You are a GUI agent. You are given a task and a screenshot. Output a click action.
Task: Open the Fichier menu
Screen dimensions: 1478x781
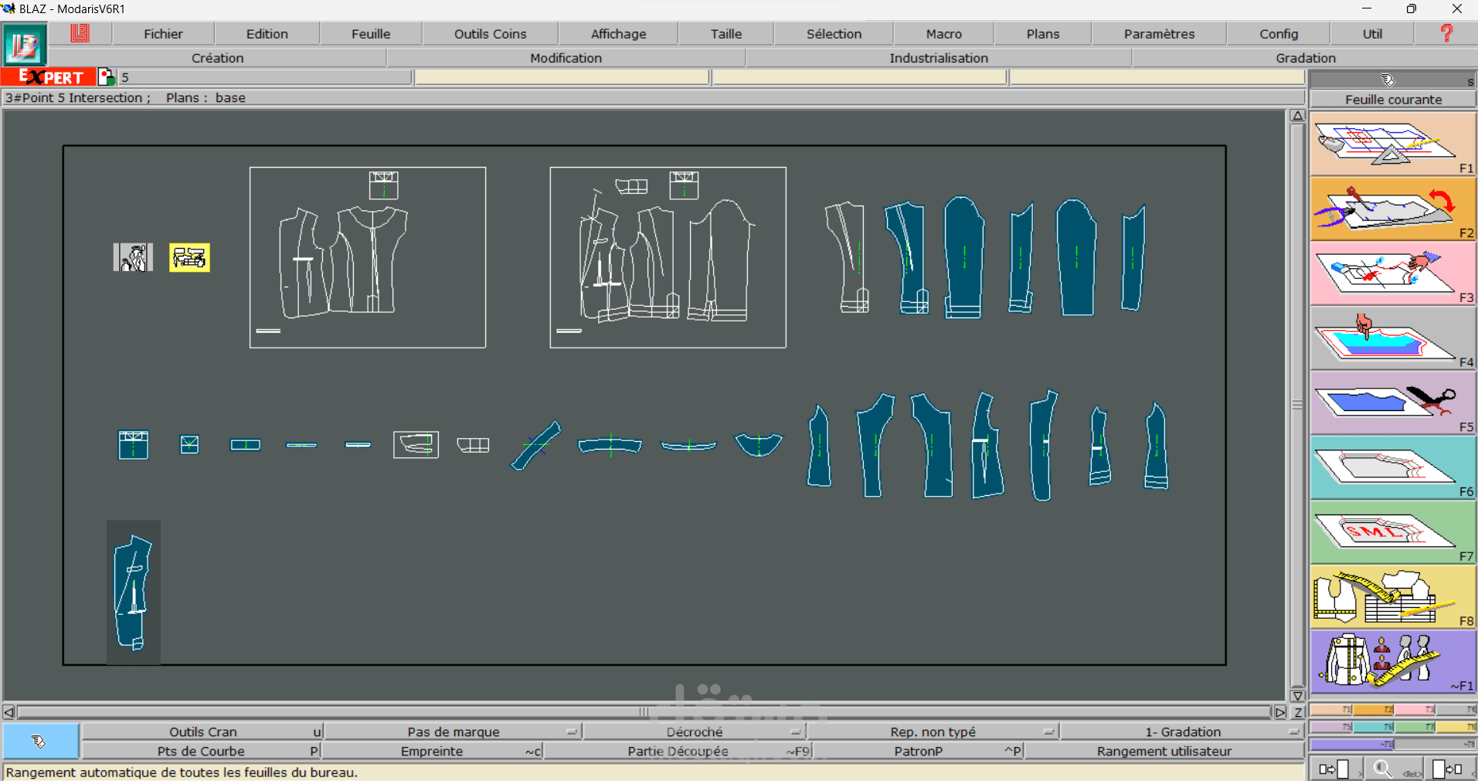[x=163, y=34]
